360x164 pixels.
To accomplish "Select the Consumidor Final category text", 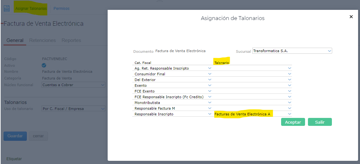I will pyautogui.click(x=150, y=74).
